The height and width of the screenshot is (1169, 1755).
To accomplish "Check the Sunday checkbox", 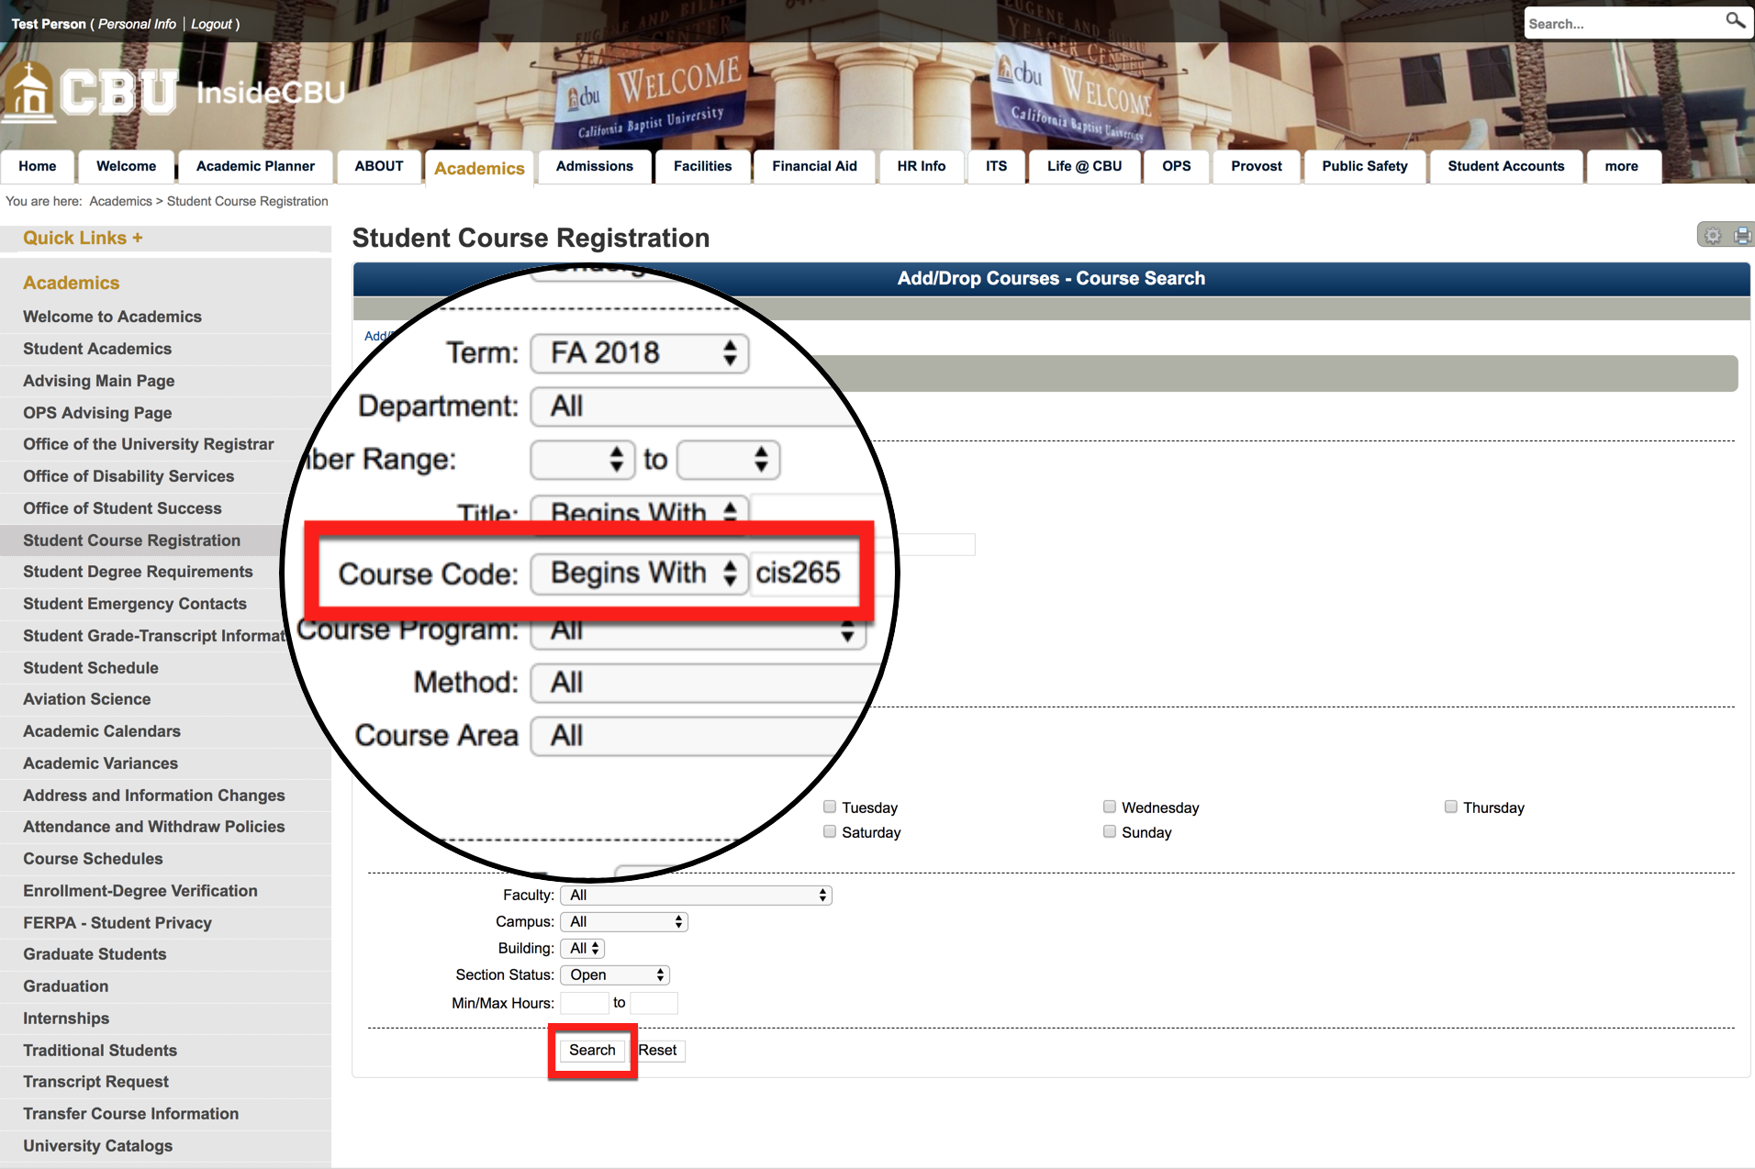I will [1110, 832].
